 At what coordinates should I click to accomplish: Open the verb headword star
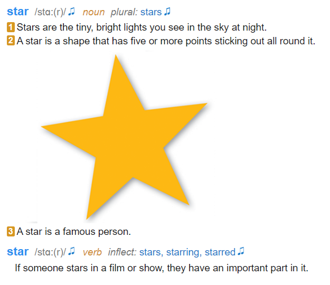pos(17,252)
